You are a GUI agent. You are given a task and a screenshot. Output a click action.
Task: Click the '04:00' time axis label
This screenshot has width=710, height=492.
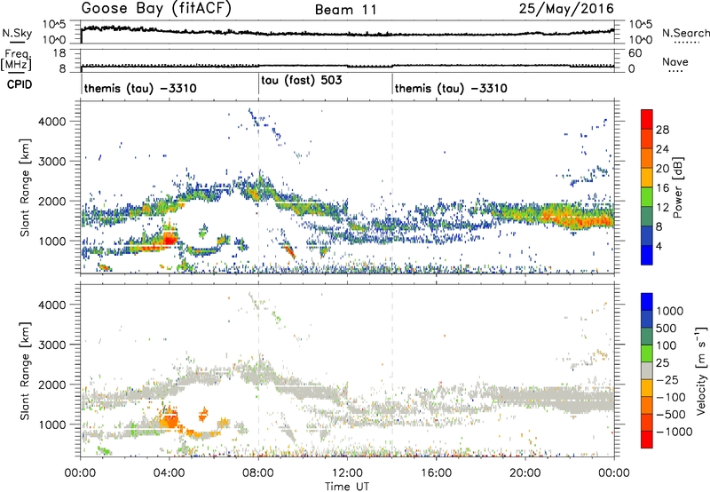pyautogui.click(x=170, y=473)
